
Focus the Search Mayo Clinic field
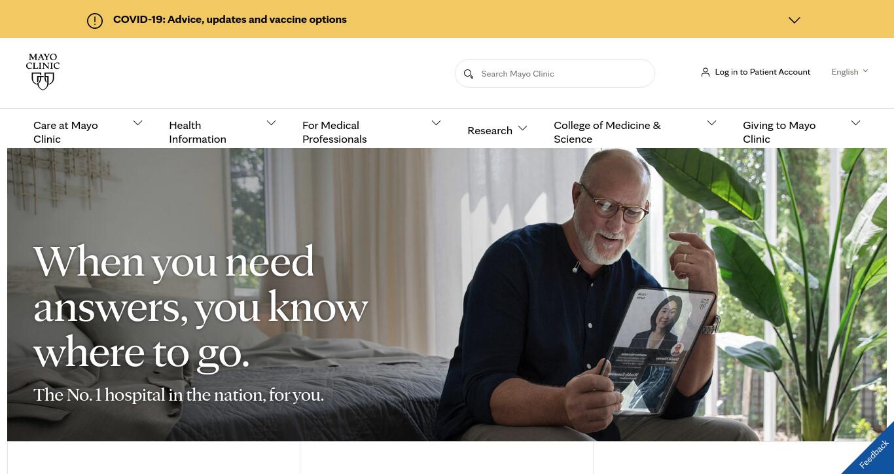555,73
